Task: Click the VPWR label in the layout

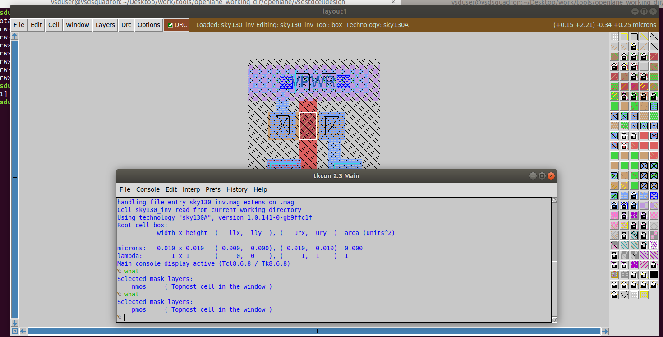Action: coord(314,83)
